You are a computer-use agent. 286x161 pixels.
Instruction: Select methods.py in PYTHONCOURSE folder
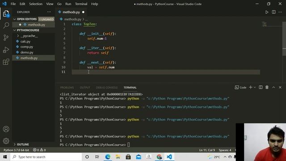click(34, 58)
